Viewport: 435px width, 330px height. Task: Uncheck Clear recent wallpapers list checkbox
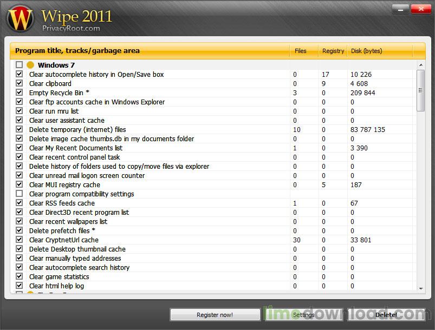[19, 221]
